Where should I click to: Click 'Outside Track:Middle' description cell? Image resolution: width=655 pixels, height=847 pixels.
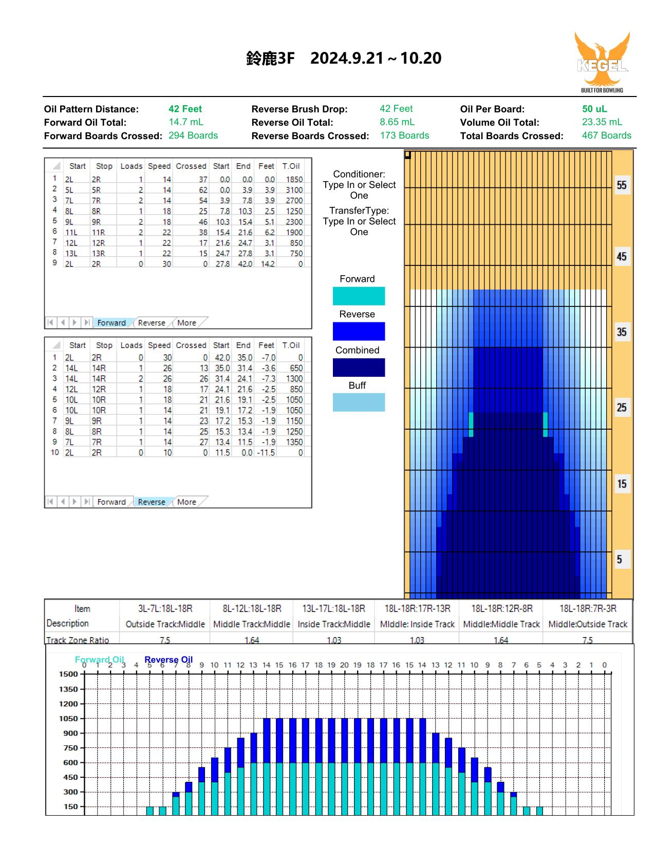click(165, 624)
